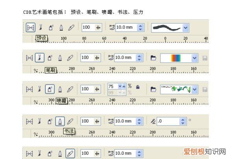
Task: Click the highlighted Pressure icon in the bottom toolbar
Action: (70, 153)
